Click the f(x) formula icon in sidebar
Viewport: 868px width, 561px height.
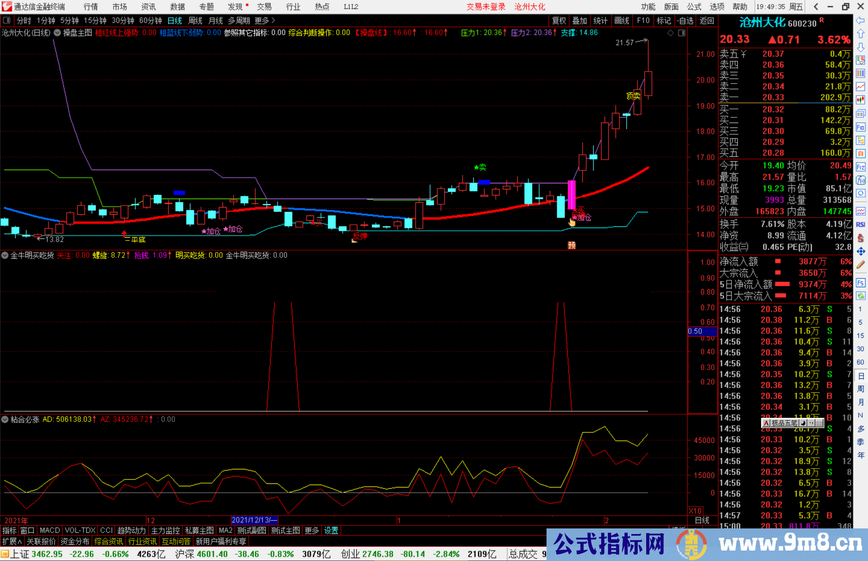point(860,180)
